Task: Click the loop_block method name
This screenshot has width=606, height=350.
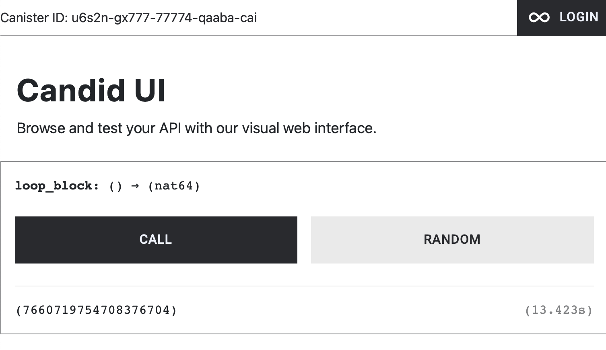Action: point(53,185)
